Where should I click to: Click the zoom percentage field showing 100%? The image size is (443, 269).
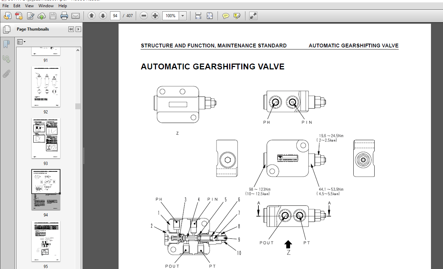click(x=171, y=16)
